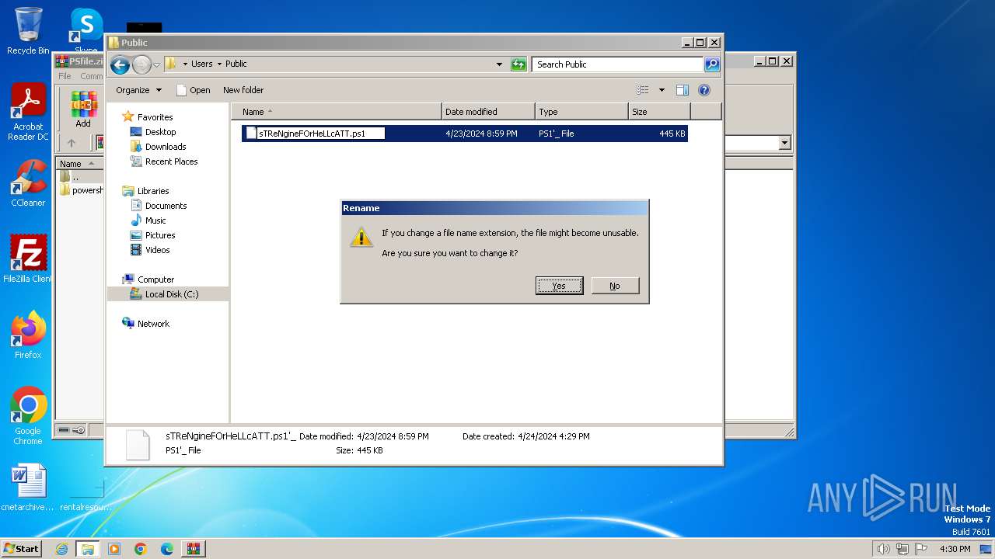Open Recent Places in navigation pane
995x559 pixels.
[171, 161]
